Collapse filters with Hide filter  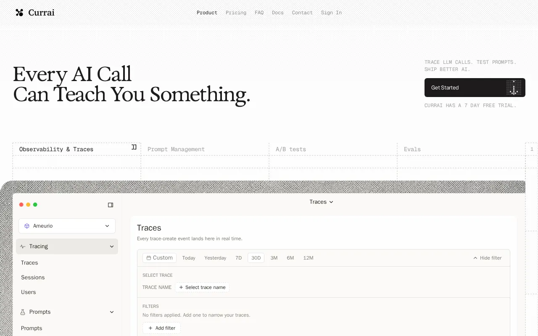click(x=488, y=258)
